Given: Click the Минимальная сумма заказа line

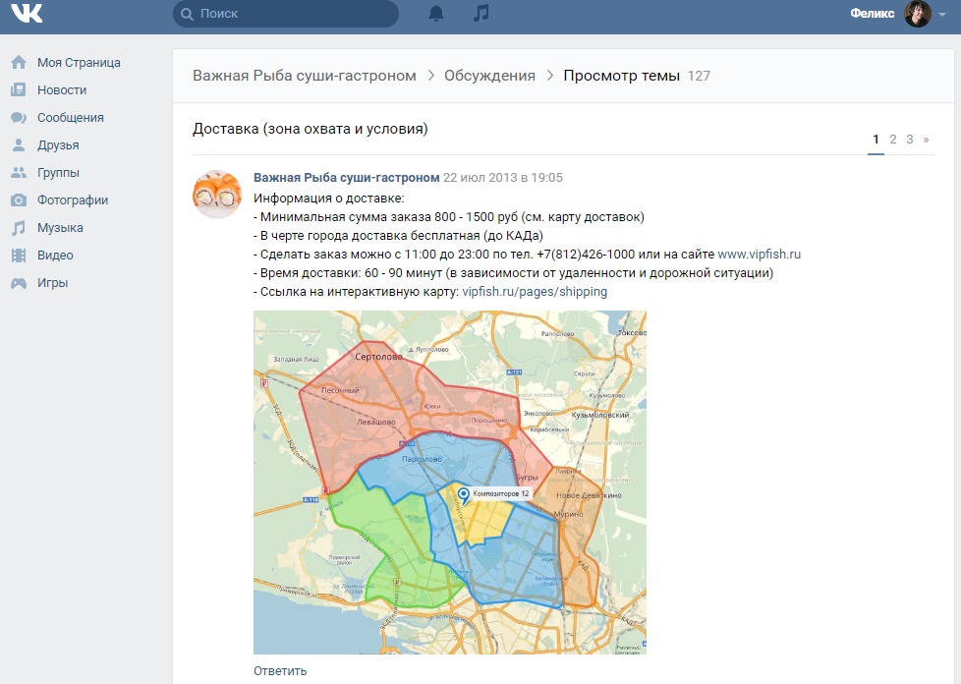Looking at the screenshot, I should [x=449, y=217].
